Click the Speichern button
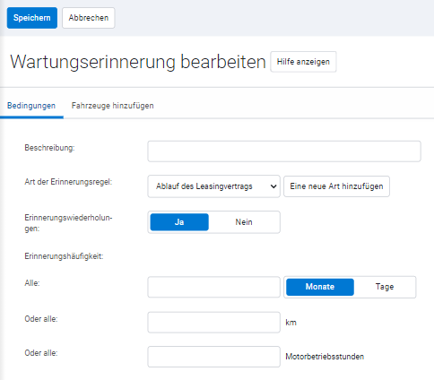Viewport: 434px width, 380px height. pos(32,18)
